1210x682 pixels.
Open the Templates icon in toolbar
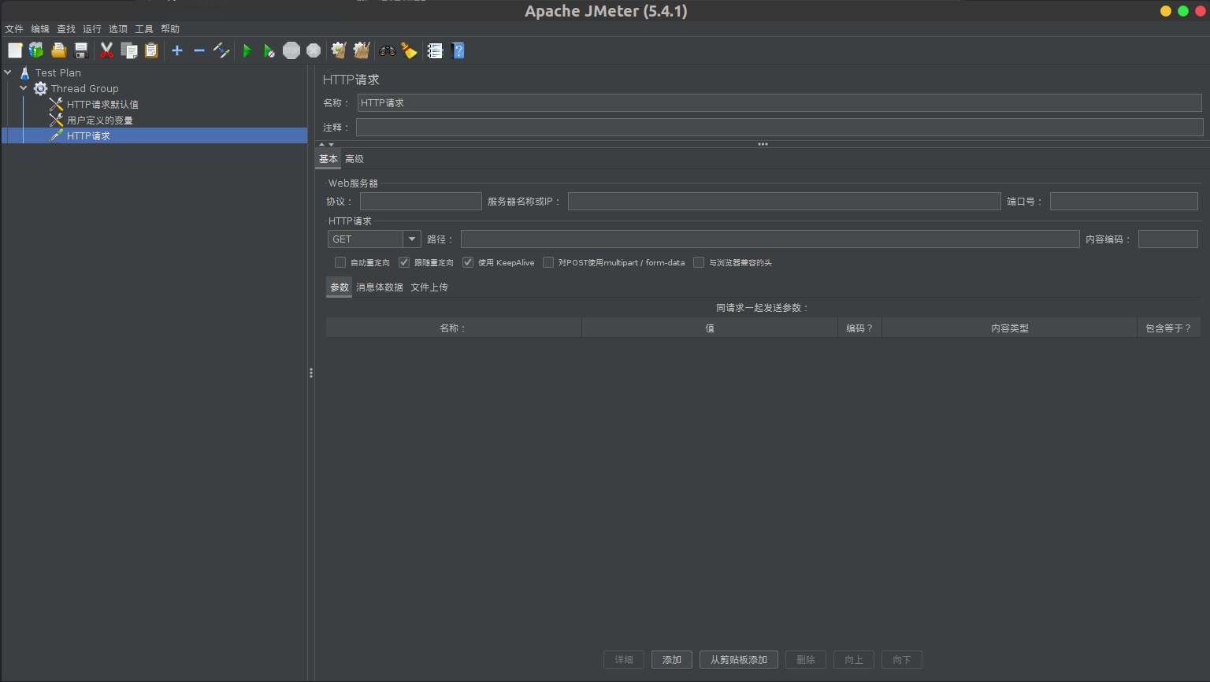[36, 50]
